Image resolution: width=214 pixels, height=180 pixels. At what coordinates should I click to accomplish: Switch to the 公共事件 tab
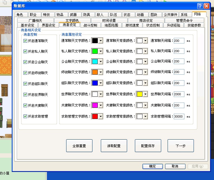tap(171, 14)
